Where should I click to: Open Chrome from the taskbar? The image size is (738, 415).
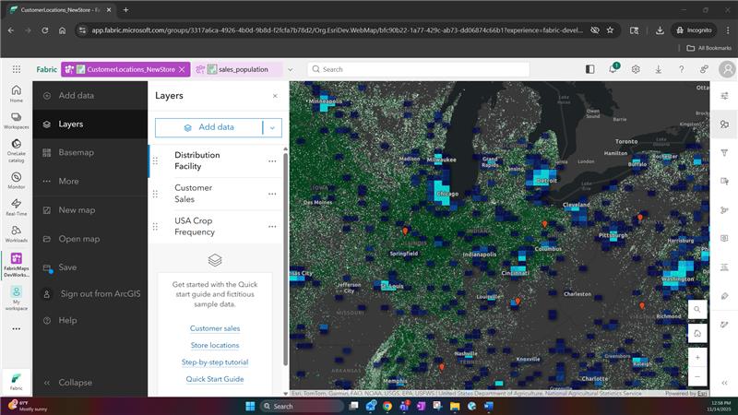coord(387,406)
